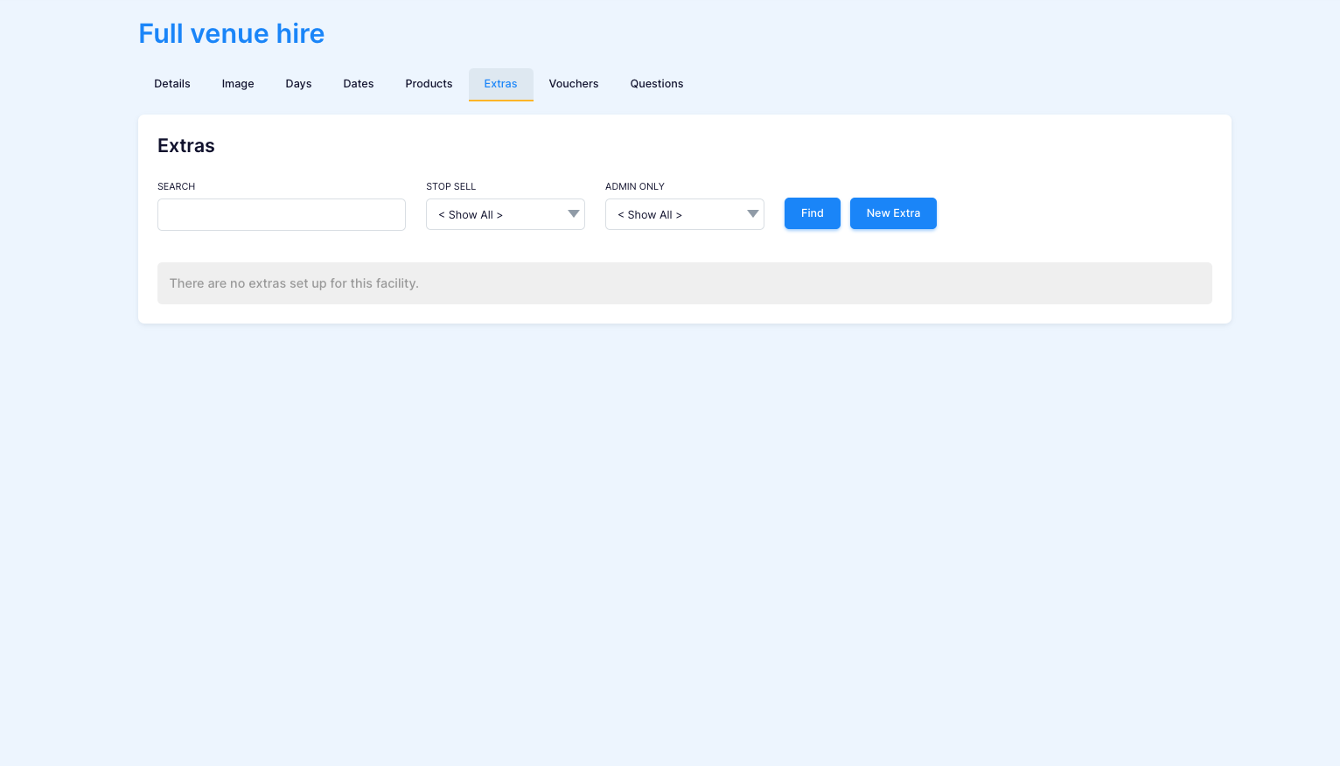The height and width of the screenshot is (766, 1340).
Task: Open the Questions tab
Action: [x=657, y=84]
